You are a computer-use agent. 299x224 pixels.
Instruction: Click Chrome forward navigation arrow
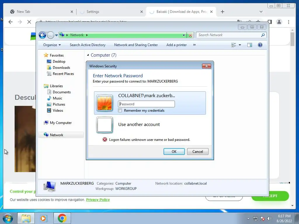[x=20, y=22]
